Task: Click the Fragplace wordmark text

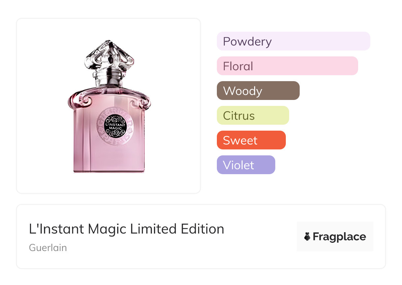Action: [339, 237]
